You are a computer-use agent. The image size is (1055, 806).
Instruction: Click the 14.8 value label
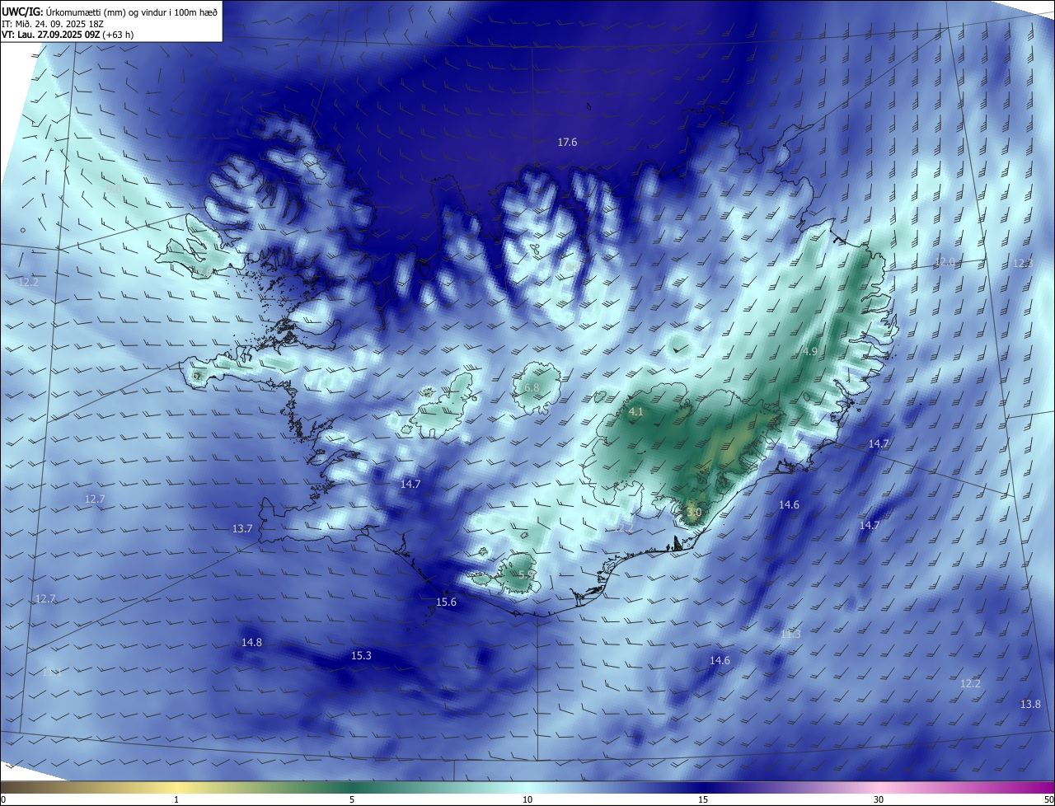point(252,642)
